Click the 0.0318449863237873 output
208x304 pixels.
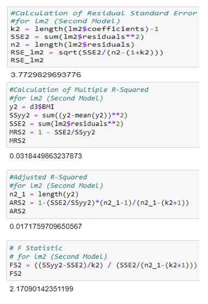tap(46, 156)
